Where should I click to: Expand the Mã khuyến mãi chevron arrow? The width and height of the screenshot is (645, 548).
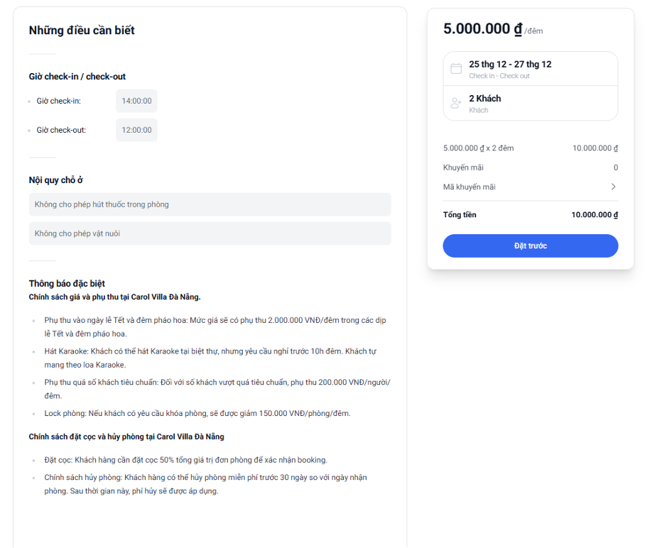pyautogui.click(x=613, y=187)
